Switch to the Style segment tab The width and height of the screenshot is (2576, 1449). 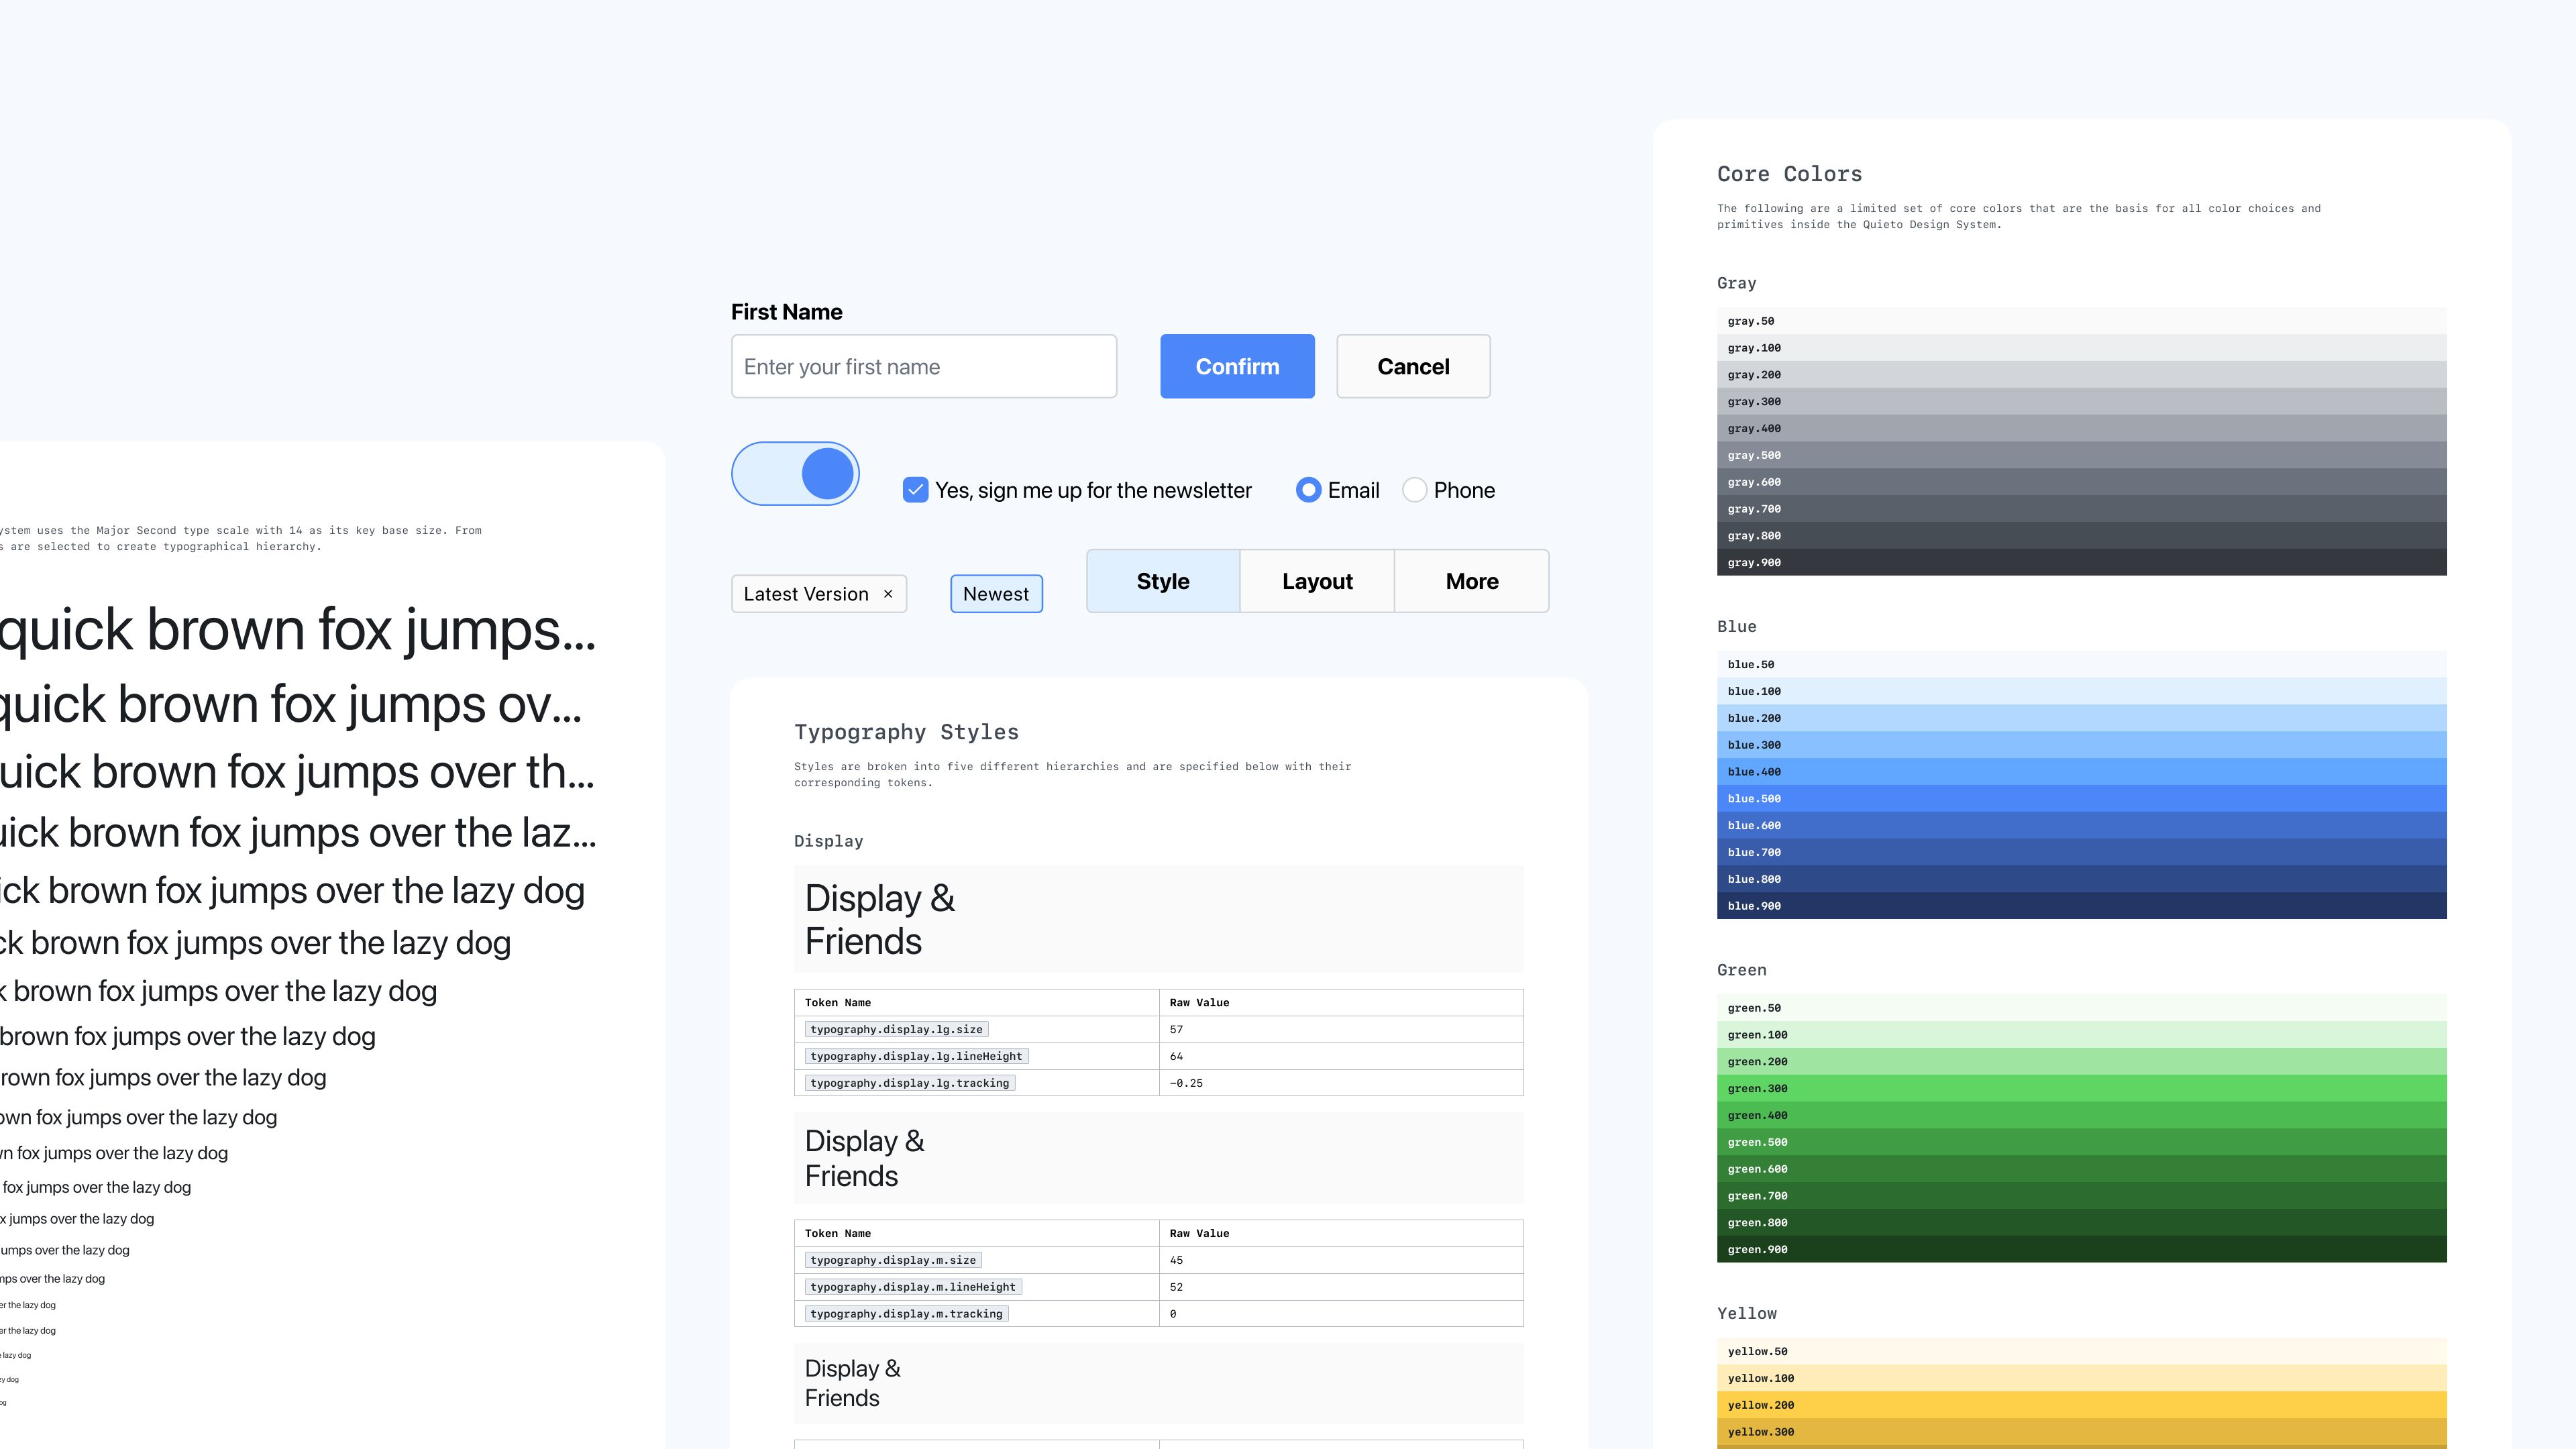tap(1163, 581)
